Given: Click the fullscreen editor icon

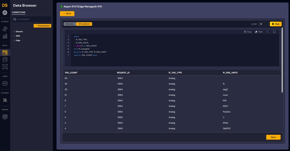Looking at the screenshot, I should (274, 32).
